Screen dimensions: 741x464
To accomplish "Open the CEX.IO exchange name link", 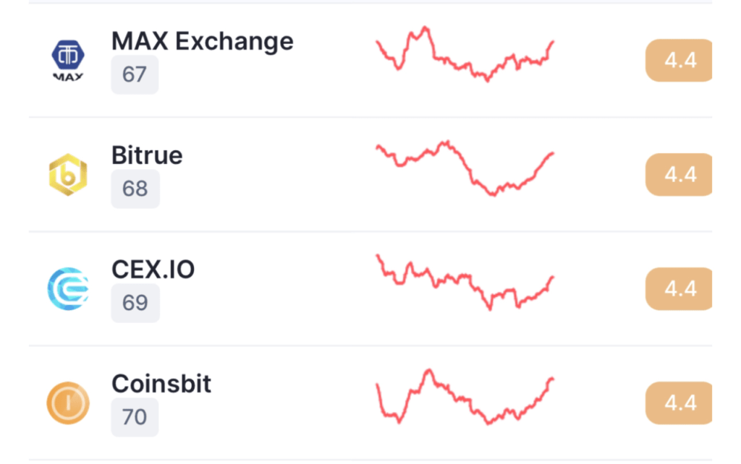I will point(153,270).
